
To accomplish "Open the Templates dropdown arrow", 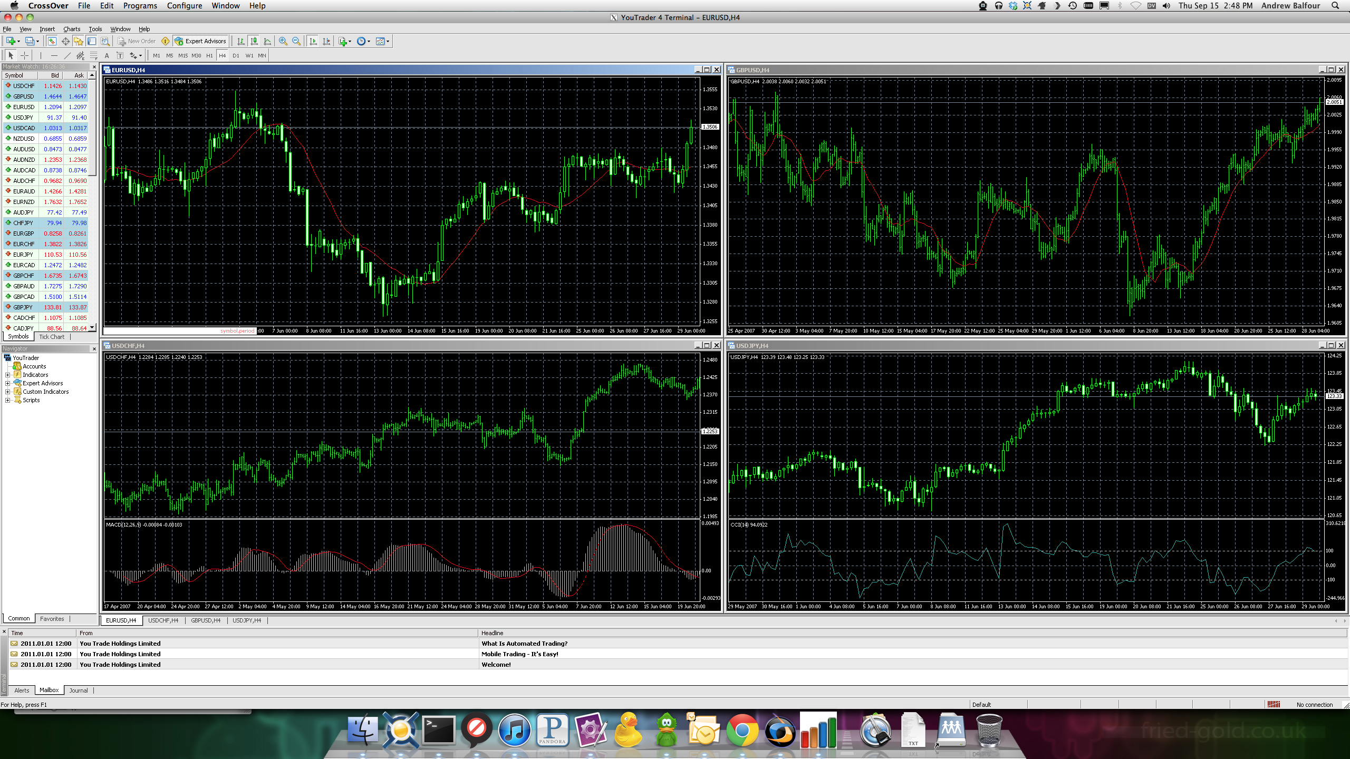I will coord(388,41).
